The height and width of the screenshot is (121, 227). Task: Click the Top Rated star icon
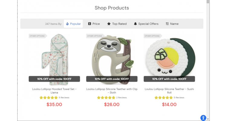pyautogui.click(x=109, y=24)
